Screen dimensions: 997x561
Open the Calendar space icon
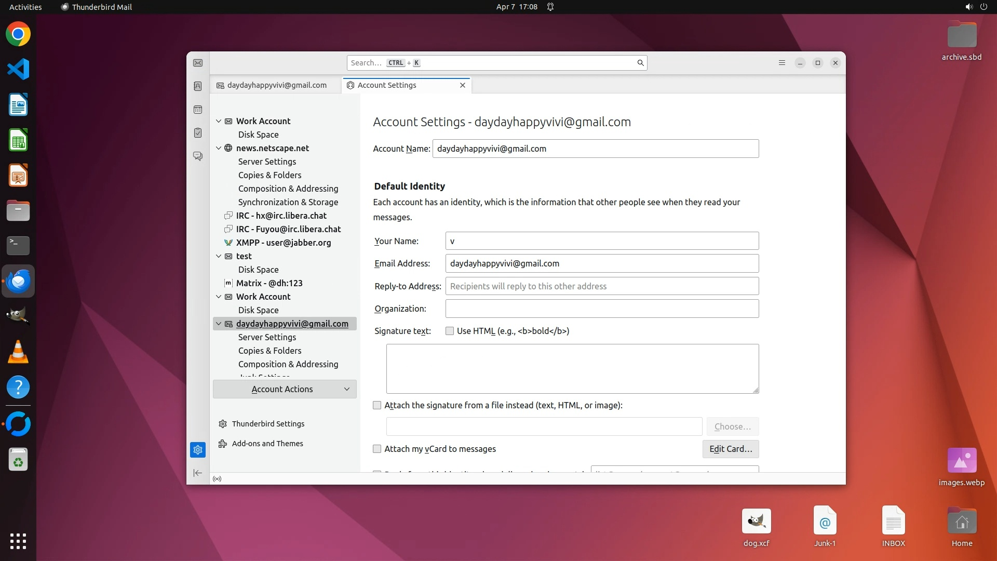pos(198,110)
